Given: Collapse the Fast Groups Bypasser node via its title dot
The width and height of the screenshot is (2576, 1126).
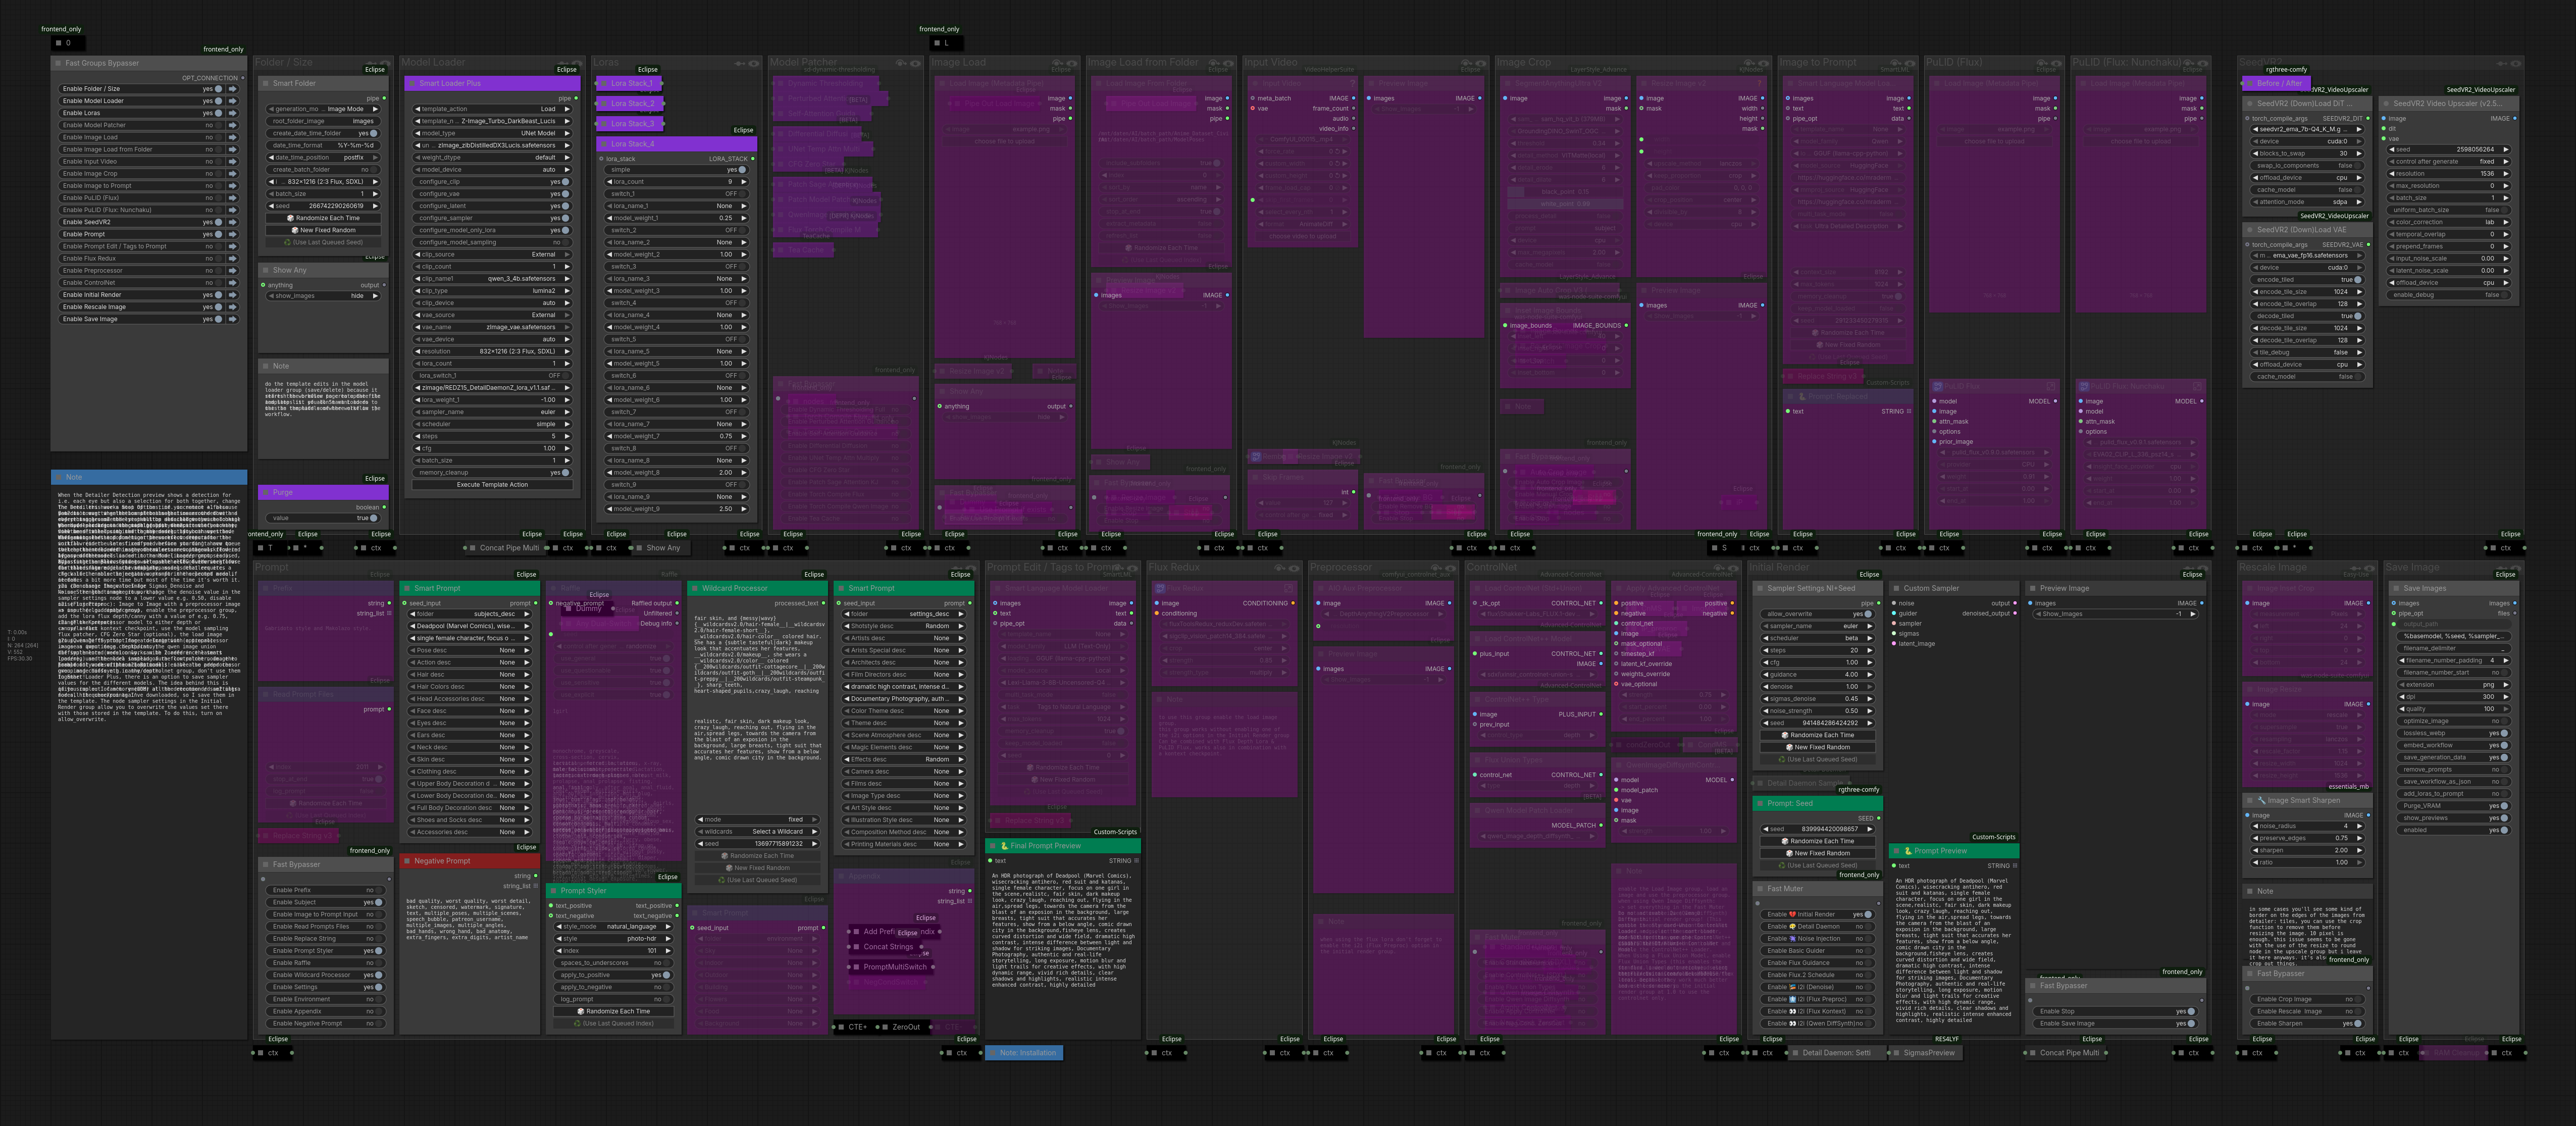Looking at the screenshot, I should 58,63.
